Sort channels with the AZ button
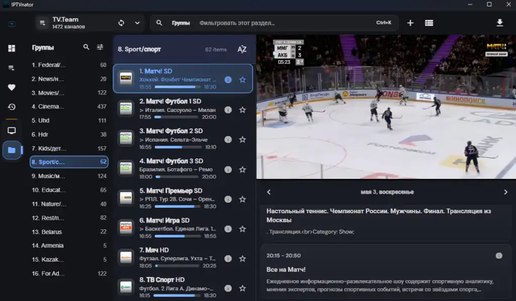516x301 pixels. tap(242, 49)
